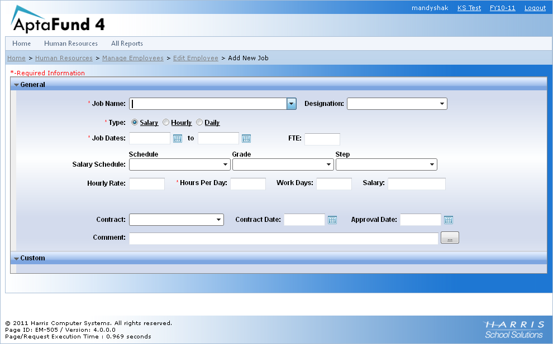
Task: Click the Comment text field
Action: (x=284, y=239)
